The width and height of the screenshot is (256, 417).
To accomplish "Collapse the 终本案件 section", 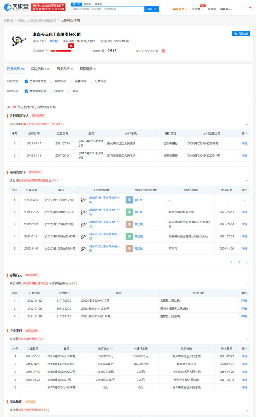I will 247,339.
